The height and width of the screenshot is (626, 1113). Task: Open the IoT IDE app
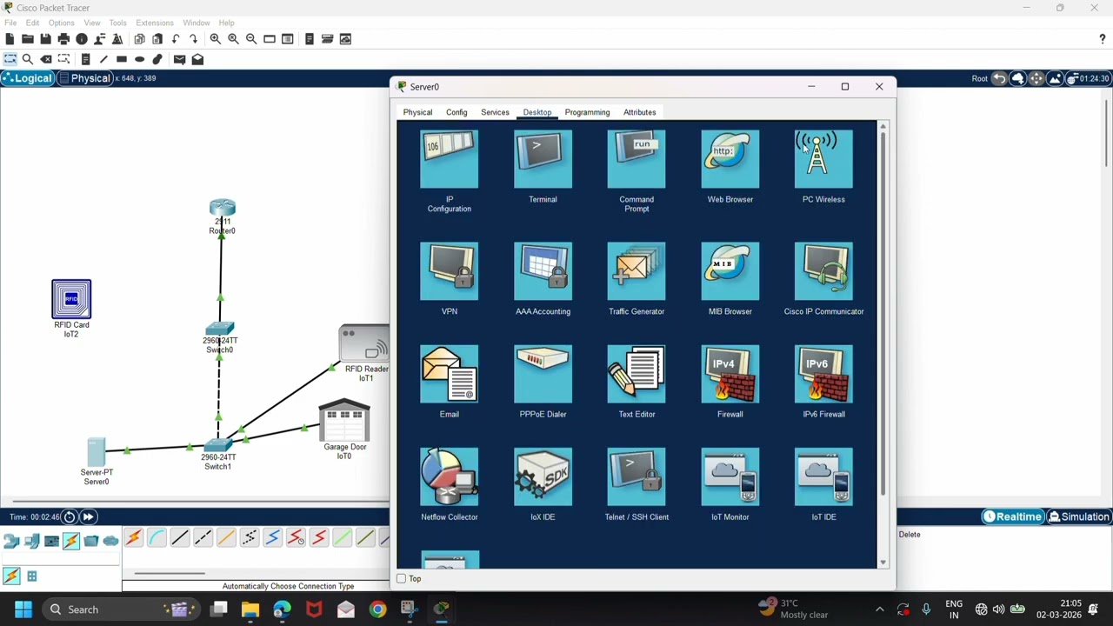tap(823, 476)
